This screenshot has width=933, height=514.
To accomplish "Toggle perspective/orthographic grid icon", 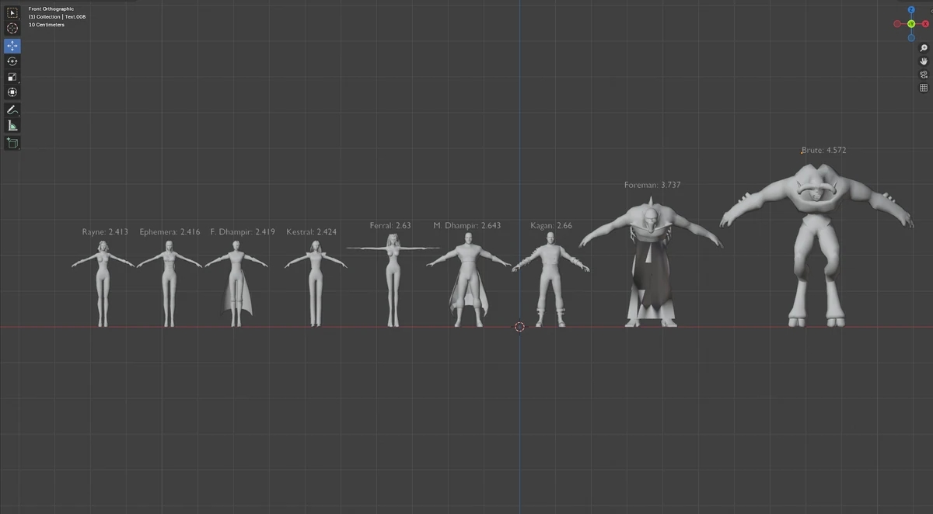I will click(x=924, y=88).
